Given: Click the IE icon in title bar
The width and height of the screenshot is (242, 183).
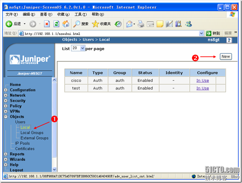Looking at the screenshot, I should [x=6, y=7].
